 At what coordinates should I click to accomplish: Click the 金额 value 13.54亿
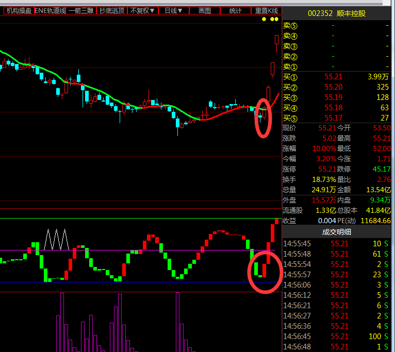click(378, 190)
